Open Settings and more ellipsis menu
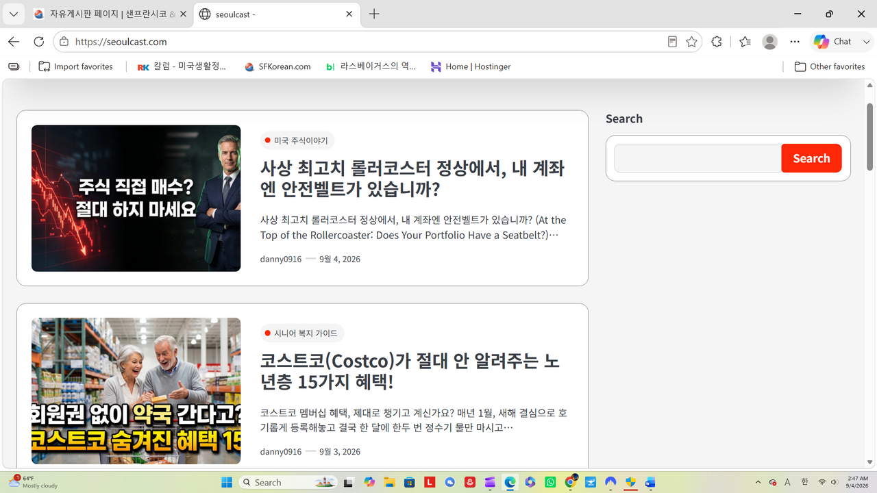 pos(795,42)
